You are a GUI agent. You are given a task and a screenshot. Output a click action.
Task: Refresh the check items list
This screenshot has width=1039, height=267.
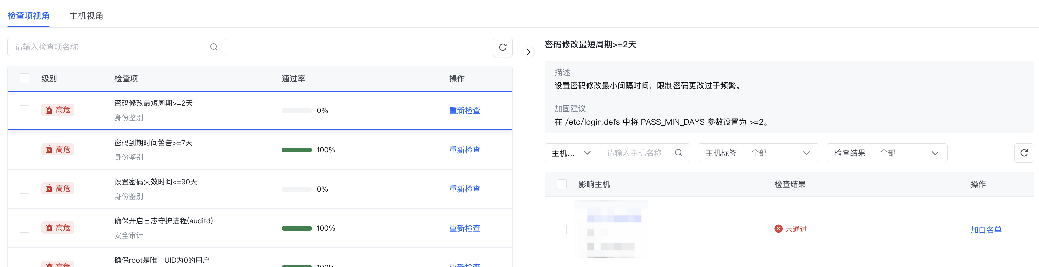pyautogui.click(x=502, y=47)
